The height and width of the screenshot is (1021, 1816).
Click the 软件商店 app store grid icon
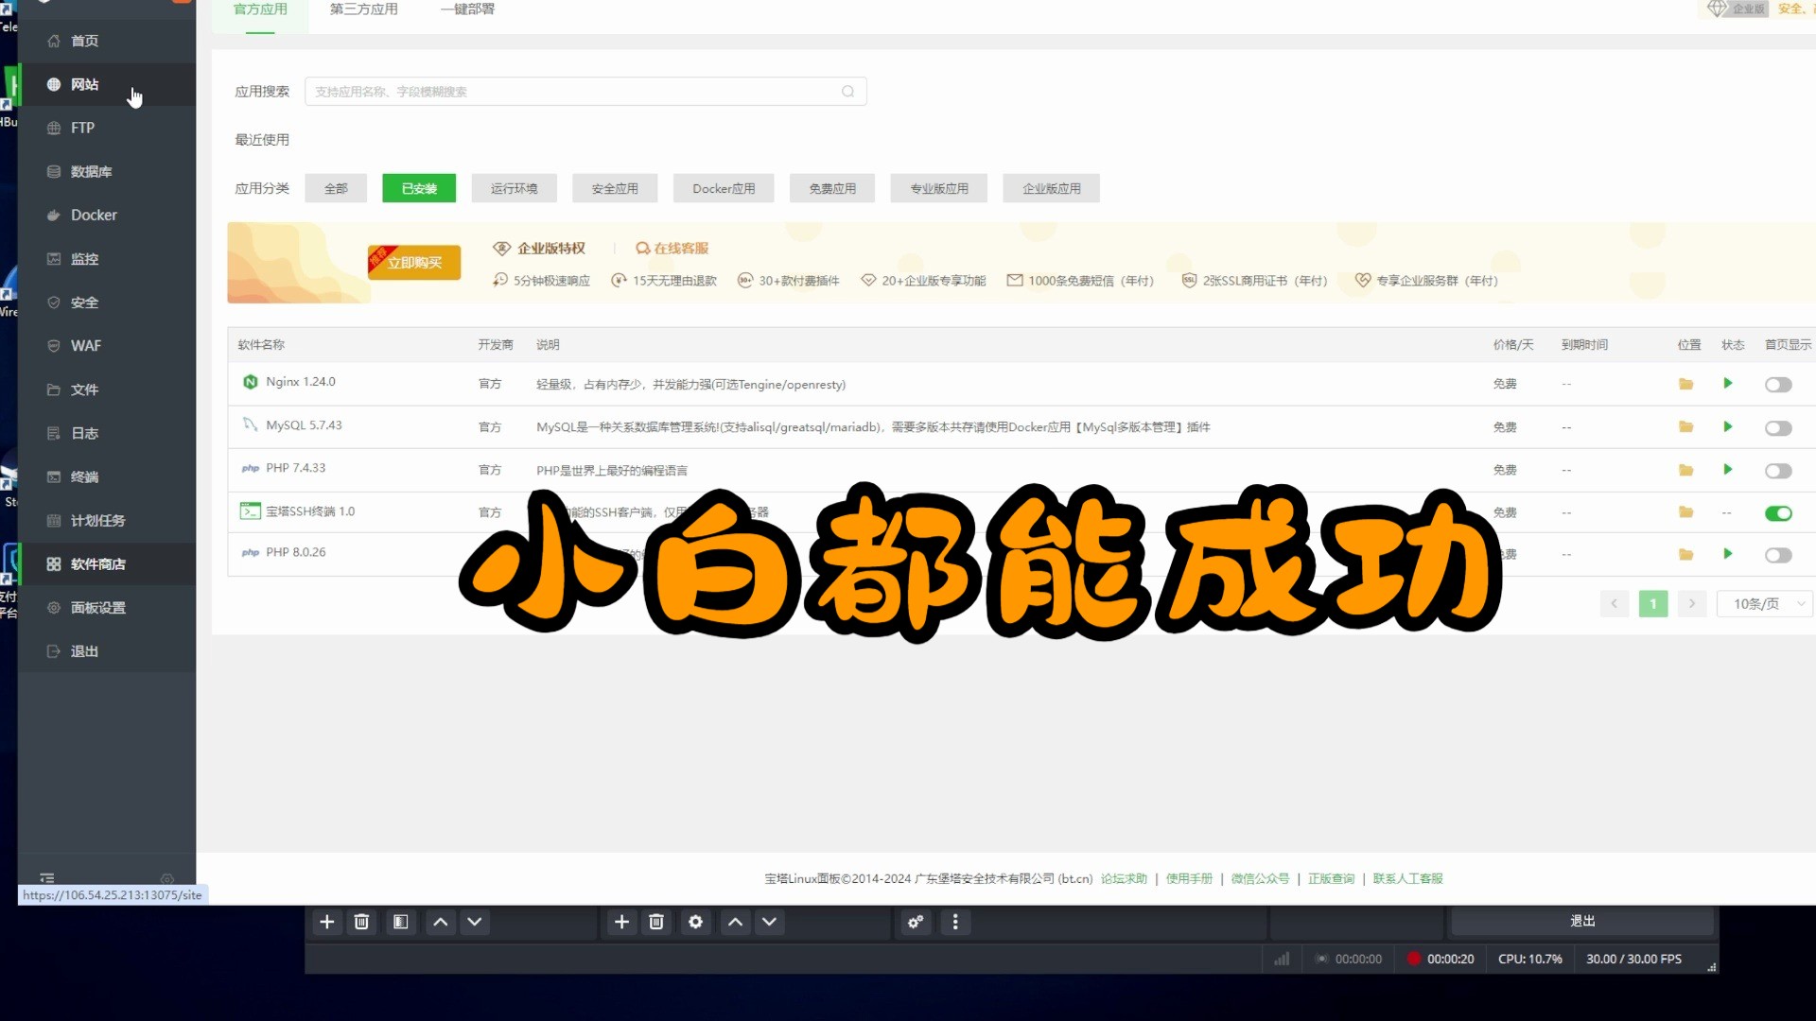[x=54, y=563]
